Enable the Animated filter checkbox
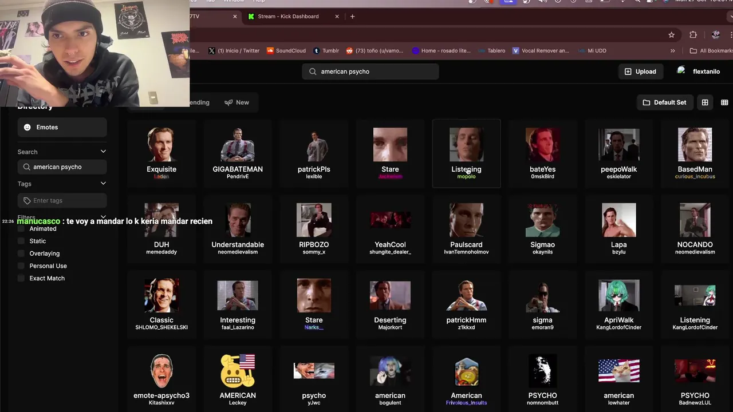The image size is (733, 412). [22, 228]
